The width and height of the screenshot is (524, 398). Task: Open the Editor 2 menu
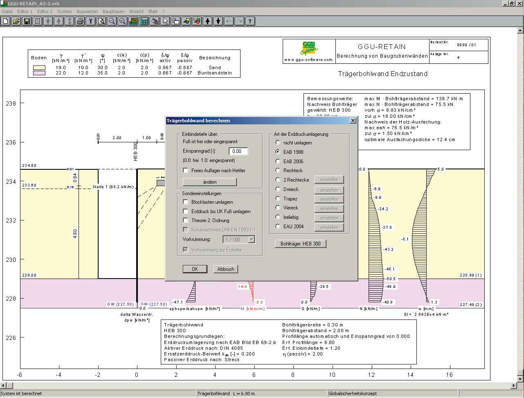pos(45,11)
